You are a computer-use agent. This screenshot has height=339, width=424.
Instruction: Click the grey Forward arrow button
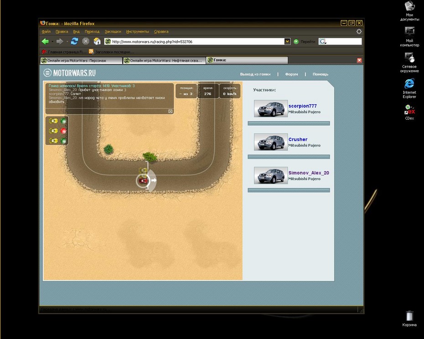pyautogui.click(x=59, y=41)
